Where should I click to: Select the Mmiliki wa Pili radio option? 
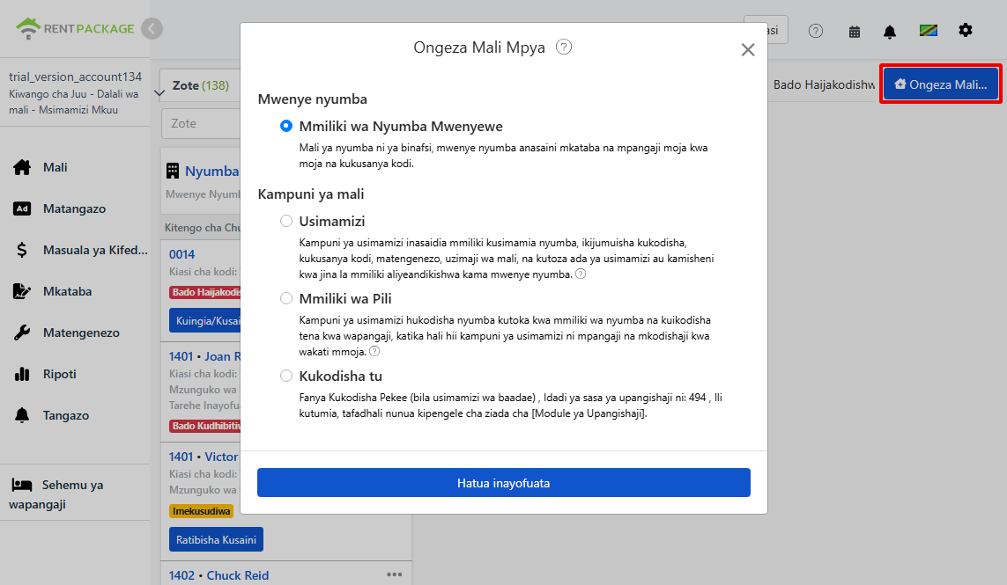[x=286, y=299]
